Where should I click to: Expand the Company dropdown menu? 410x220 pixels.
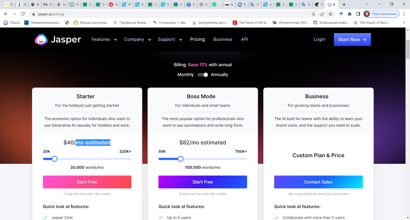coord(137,40)
